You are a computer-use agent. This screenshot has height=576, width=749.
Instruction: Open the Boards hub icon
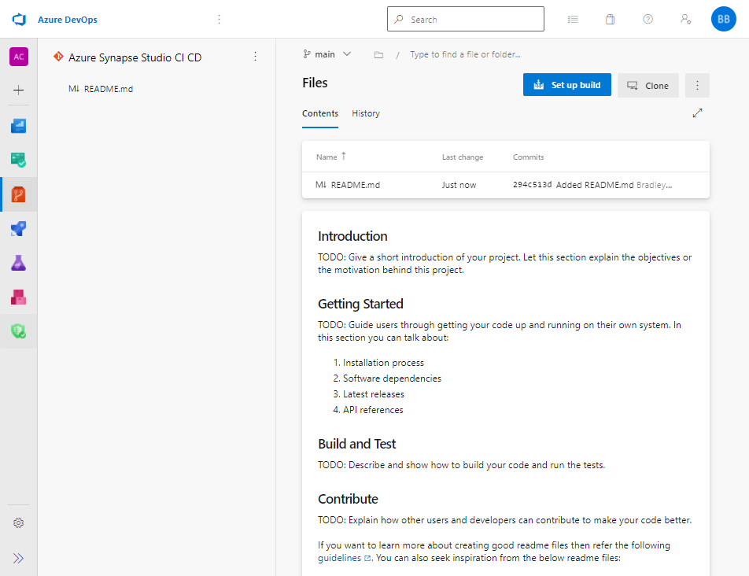click(x=19, y=160)
